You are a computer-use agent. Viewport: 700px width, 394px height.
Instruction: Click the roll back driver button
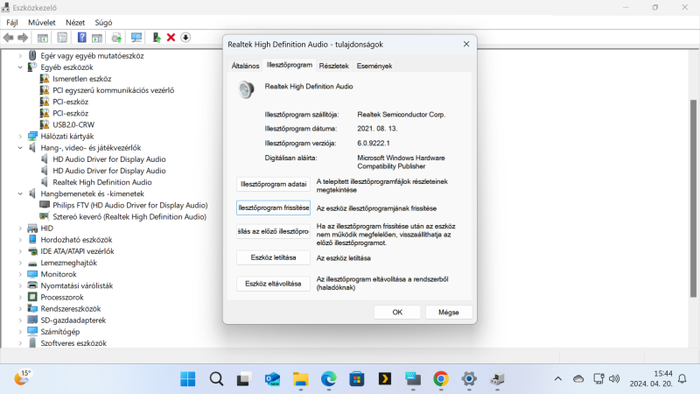273,231
